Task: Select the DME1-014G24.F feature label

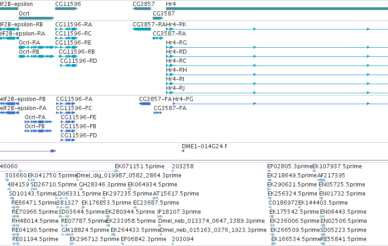Action: (205, 146)
